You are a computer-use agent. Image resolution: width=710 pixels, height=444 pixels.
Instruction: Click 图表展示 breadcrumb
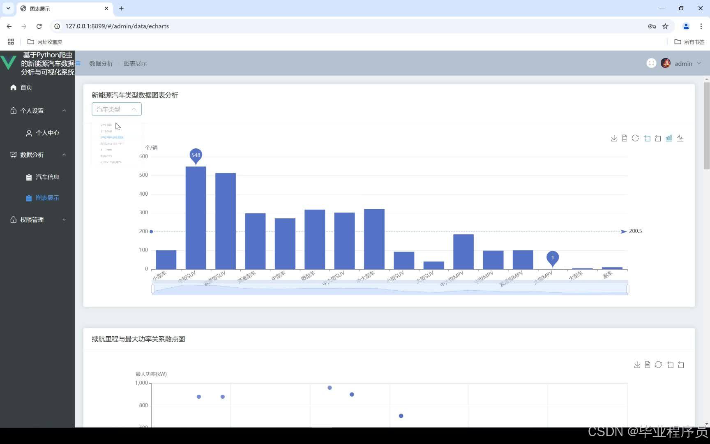pos(135,63)
